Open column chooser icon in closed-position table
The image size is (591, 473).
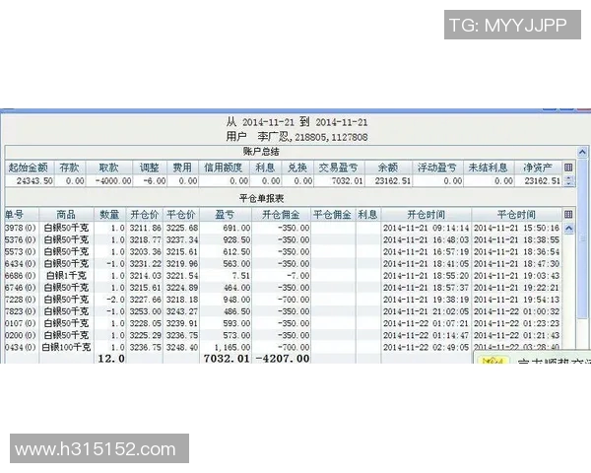[568, 214]
